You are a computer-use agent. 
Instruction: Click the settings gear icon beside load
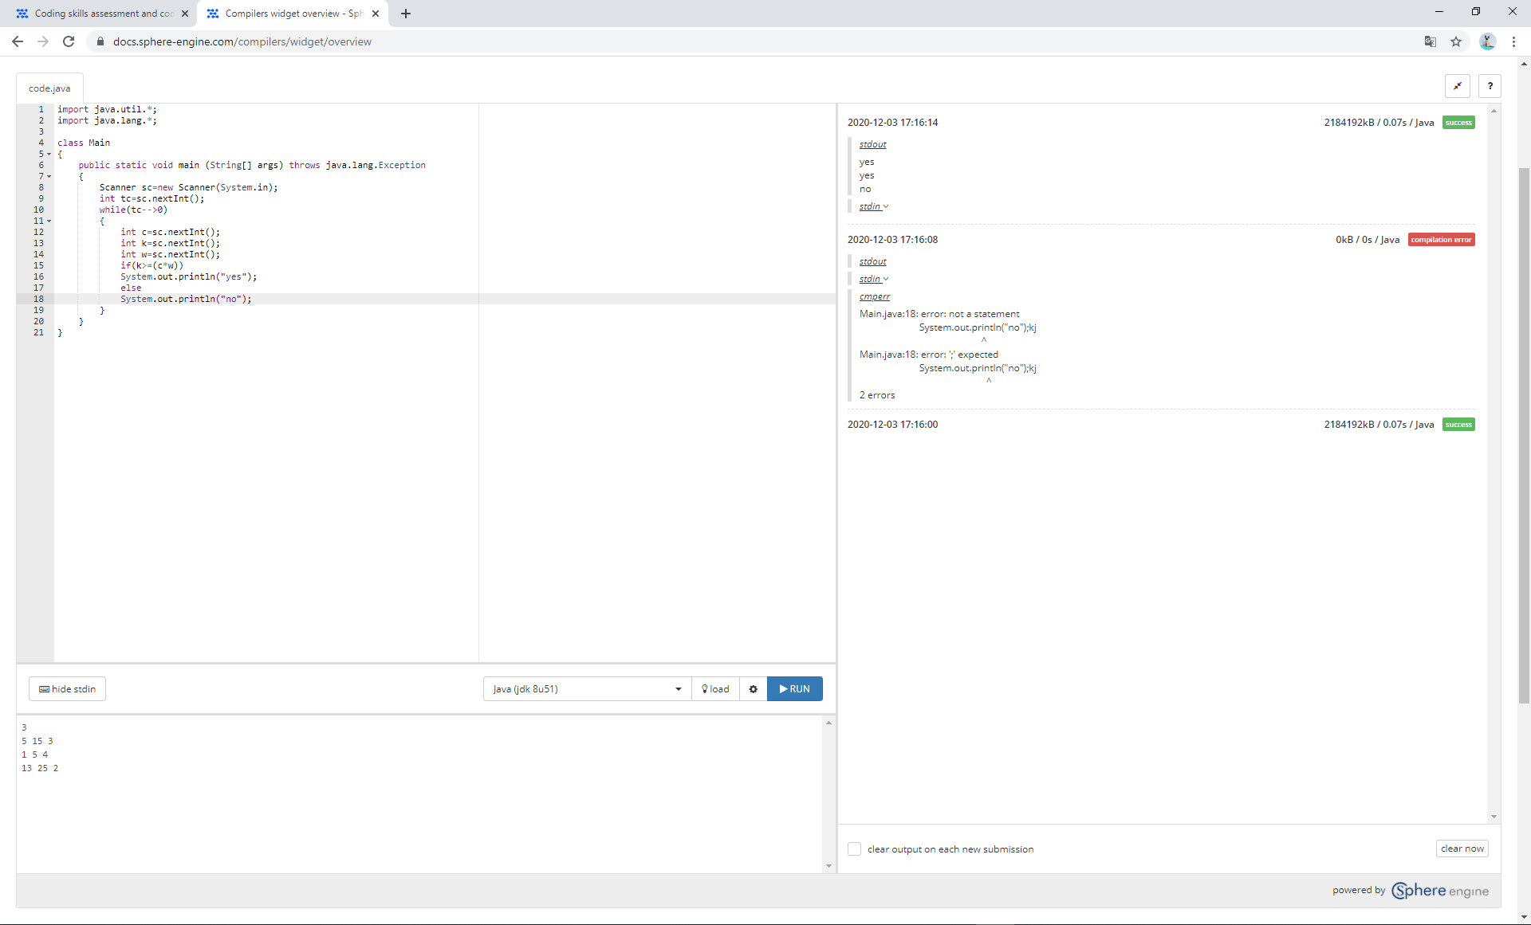point(753,689)
